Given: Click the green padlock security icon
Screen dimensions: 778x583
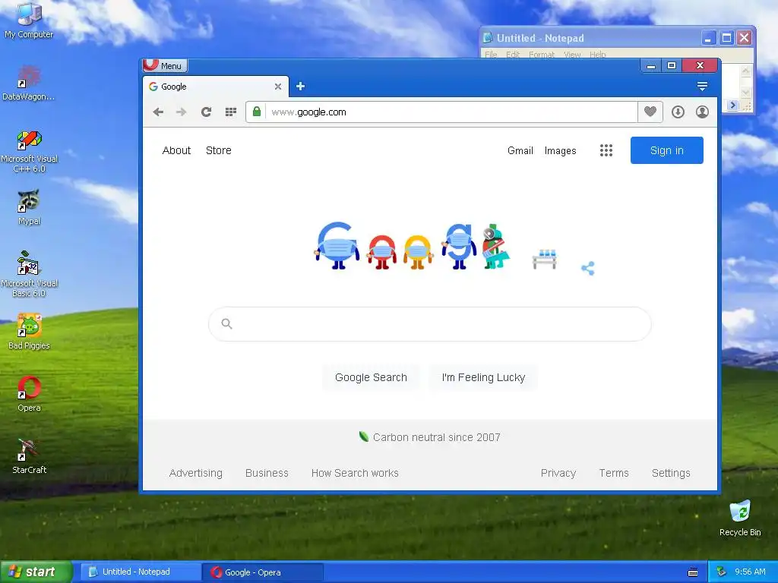Looking at the screenshot, I should [x=257, y=112].
